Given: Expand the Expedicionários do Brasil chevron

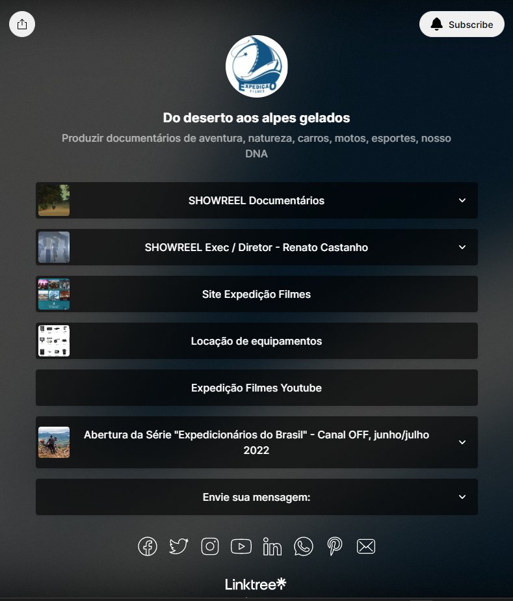Looking at the screenshot, I should coord(462,442).
